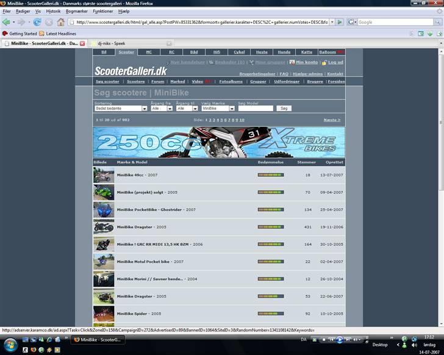Screen dimensions: 444x355
Task: Click the Log ud lock link
Action: click(x=333, y=62)
